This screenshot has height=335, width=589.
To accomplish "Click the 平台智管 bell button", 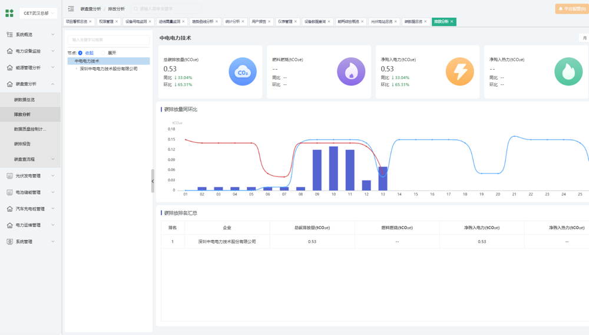I will point(571,9).
